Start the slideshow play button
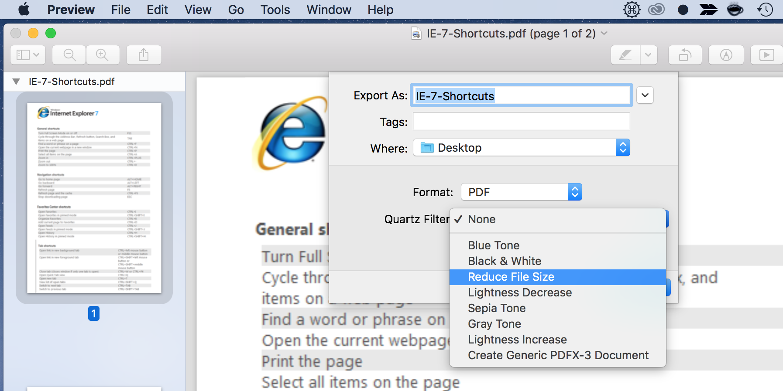Image resolution: width=783 pixels, height=391 pixels. point(766,55)
